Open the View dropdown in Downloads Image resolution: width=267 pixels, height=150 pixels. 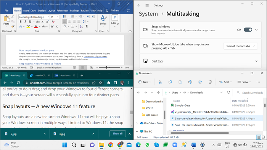point(244,82)
